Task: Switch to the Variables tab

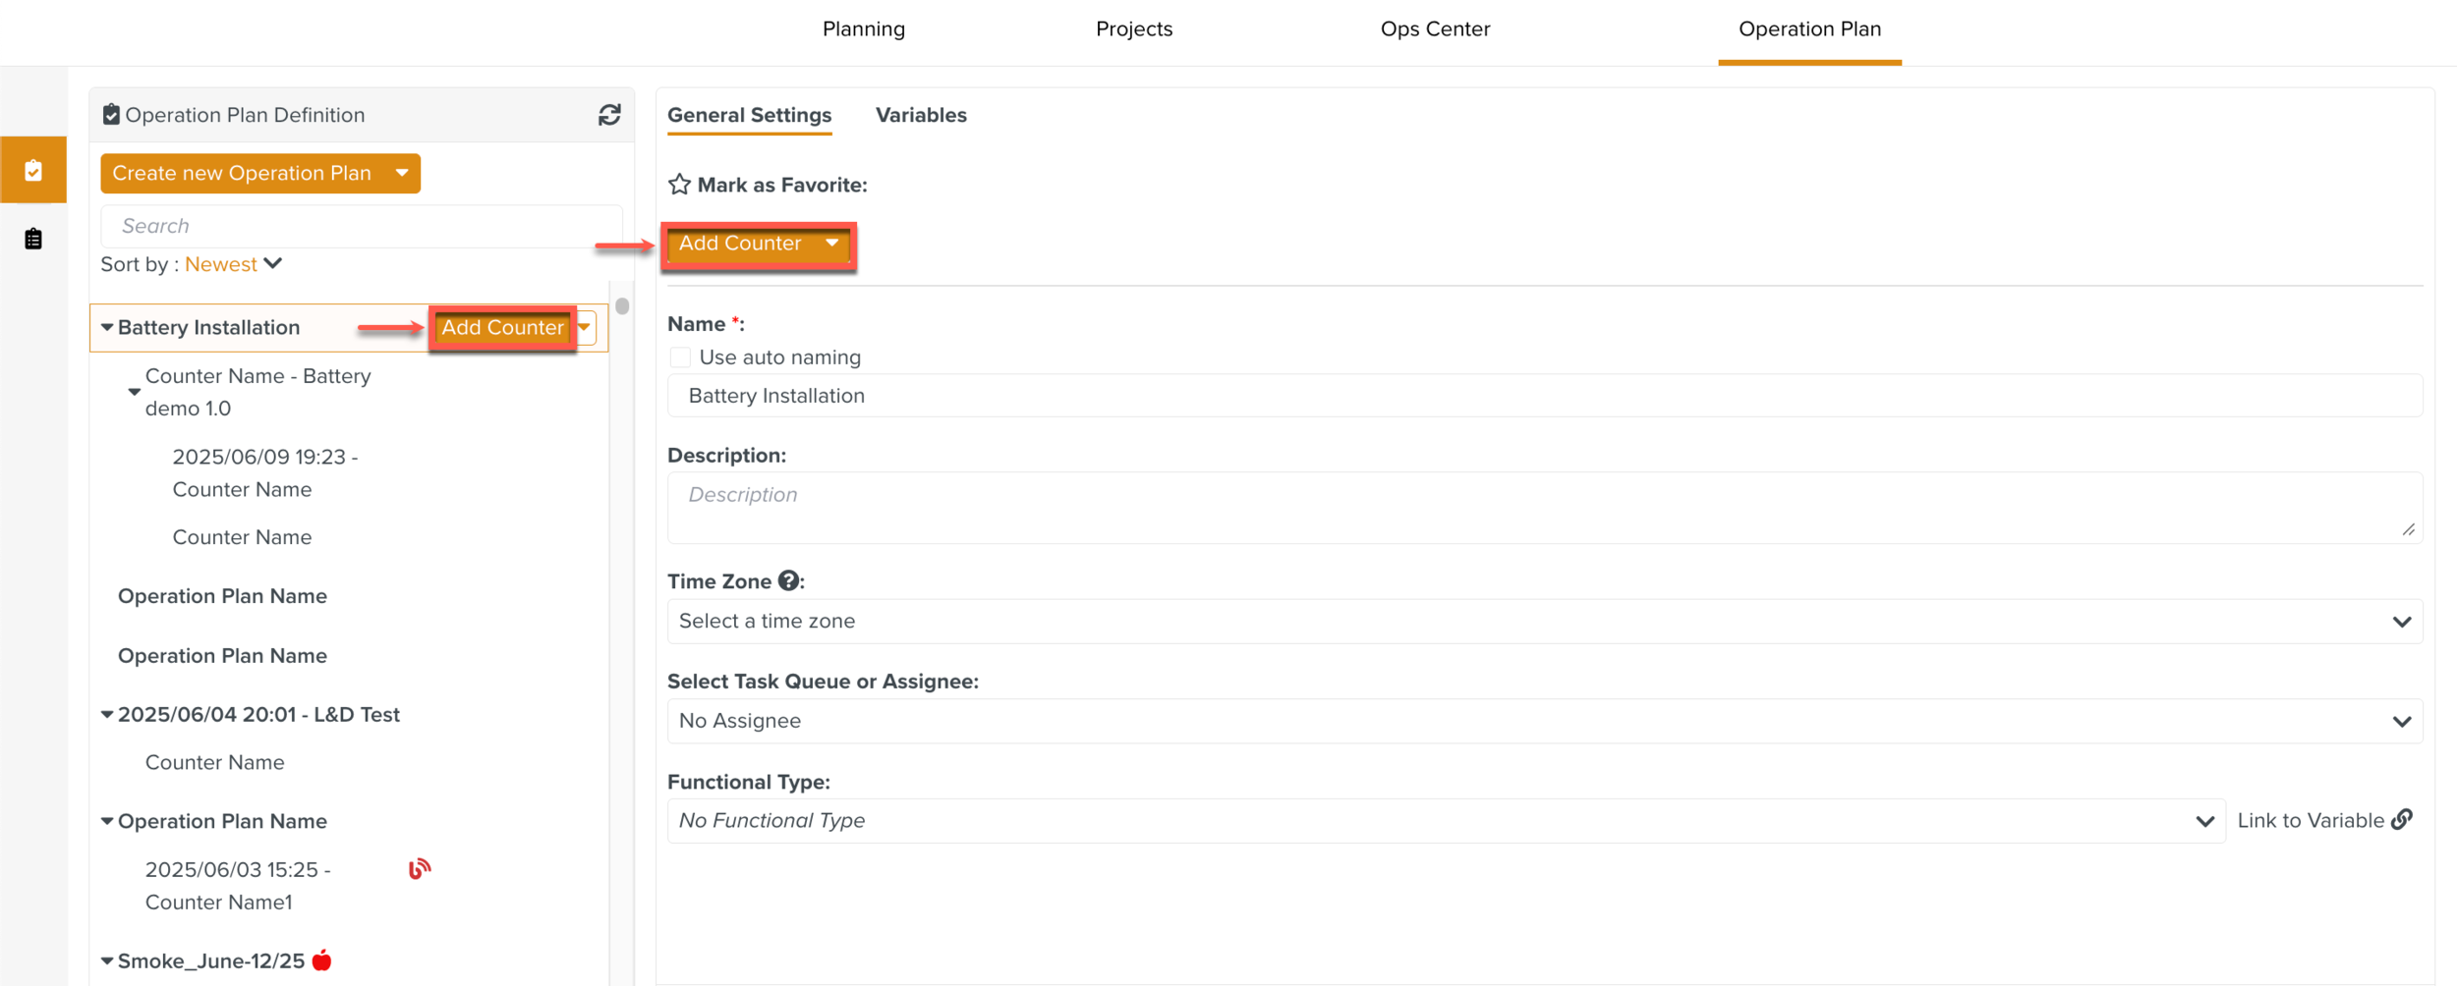Action: tap(921, 115)
